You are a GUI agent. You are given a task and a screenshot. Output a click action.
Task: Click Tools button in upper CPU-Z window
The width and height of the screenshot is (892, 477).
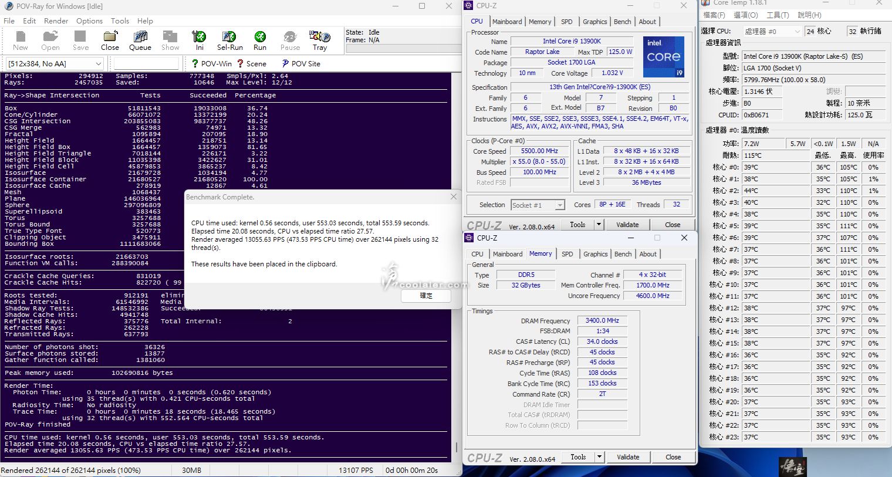point(577,225)
